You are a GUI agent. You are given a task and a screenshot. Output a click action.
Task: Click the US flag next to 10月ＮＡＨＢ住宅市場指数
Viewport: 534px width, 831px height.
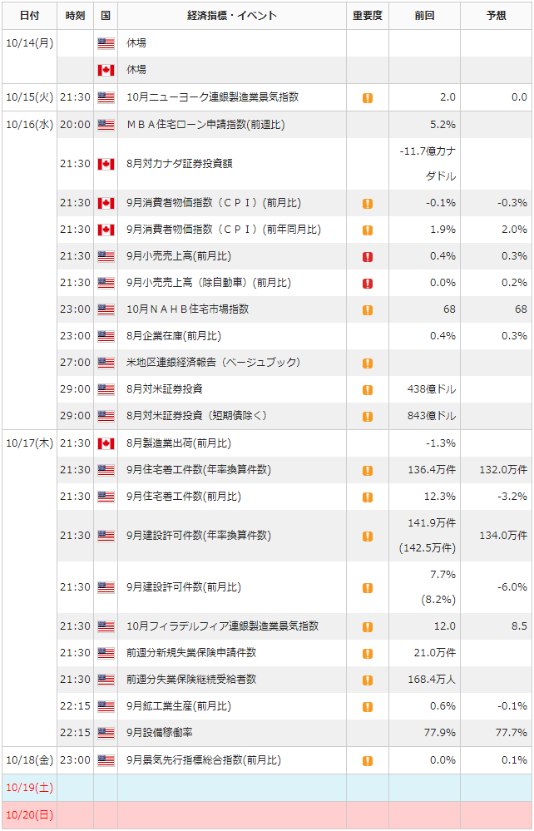[x=106, y=309]
